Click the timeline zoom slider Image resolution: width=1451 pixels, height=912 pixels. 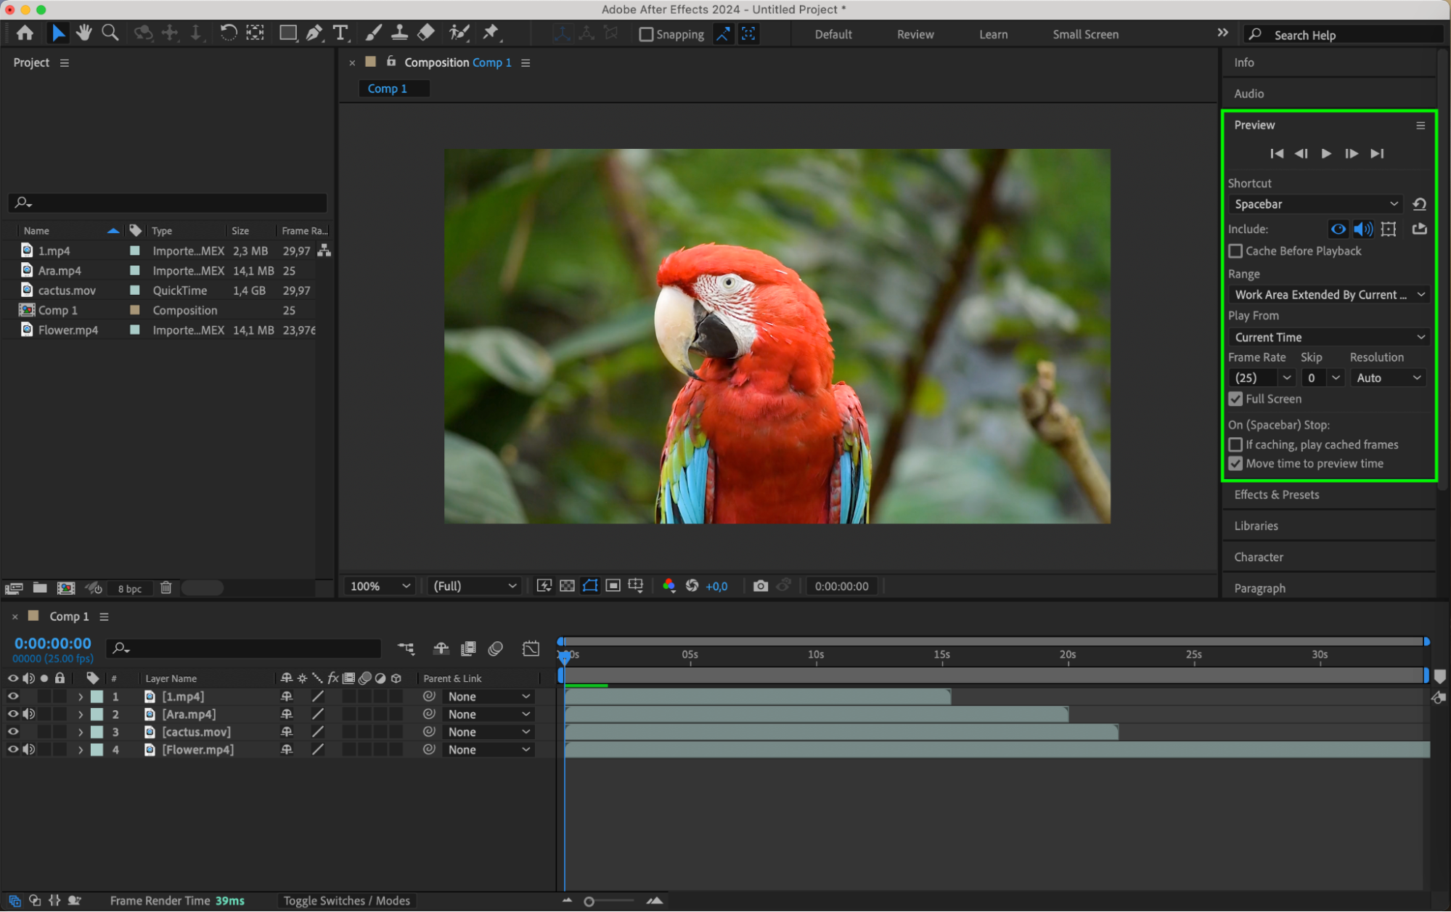pyautogui.click(x=589, y=901)
